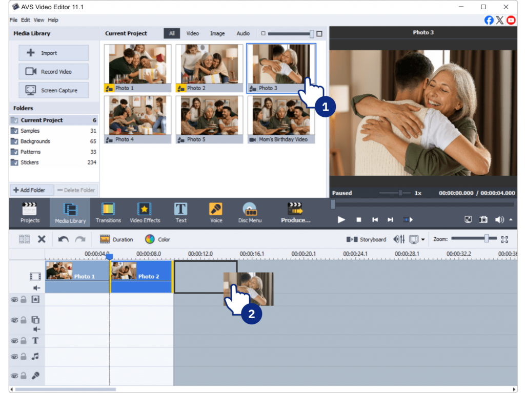Lock the video effects track
The width and height of the screenshot is (525, 393).
click(24, 299)
